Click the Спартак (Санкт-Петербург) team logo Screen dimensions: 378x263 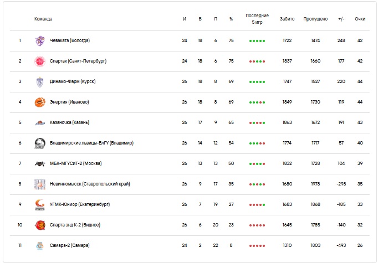(40, 61)
